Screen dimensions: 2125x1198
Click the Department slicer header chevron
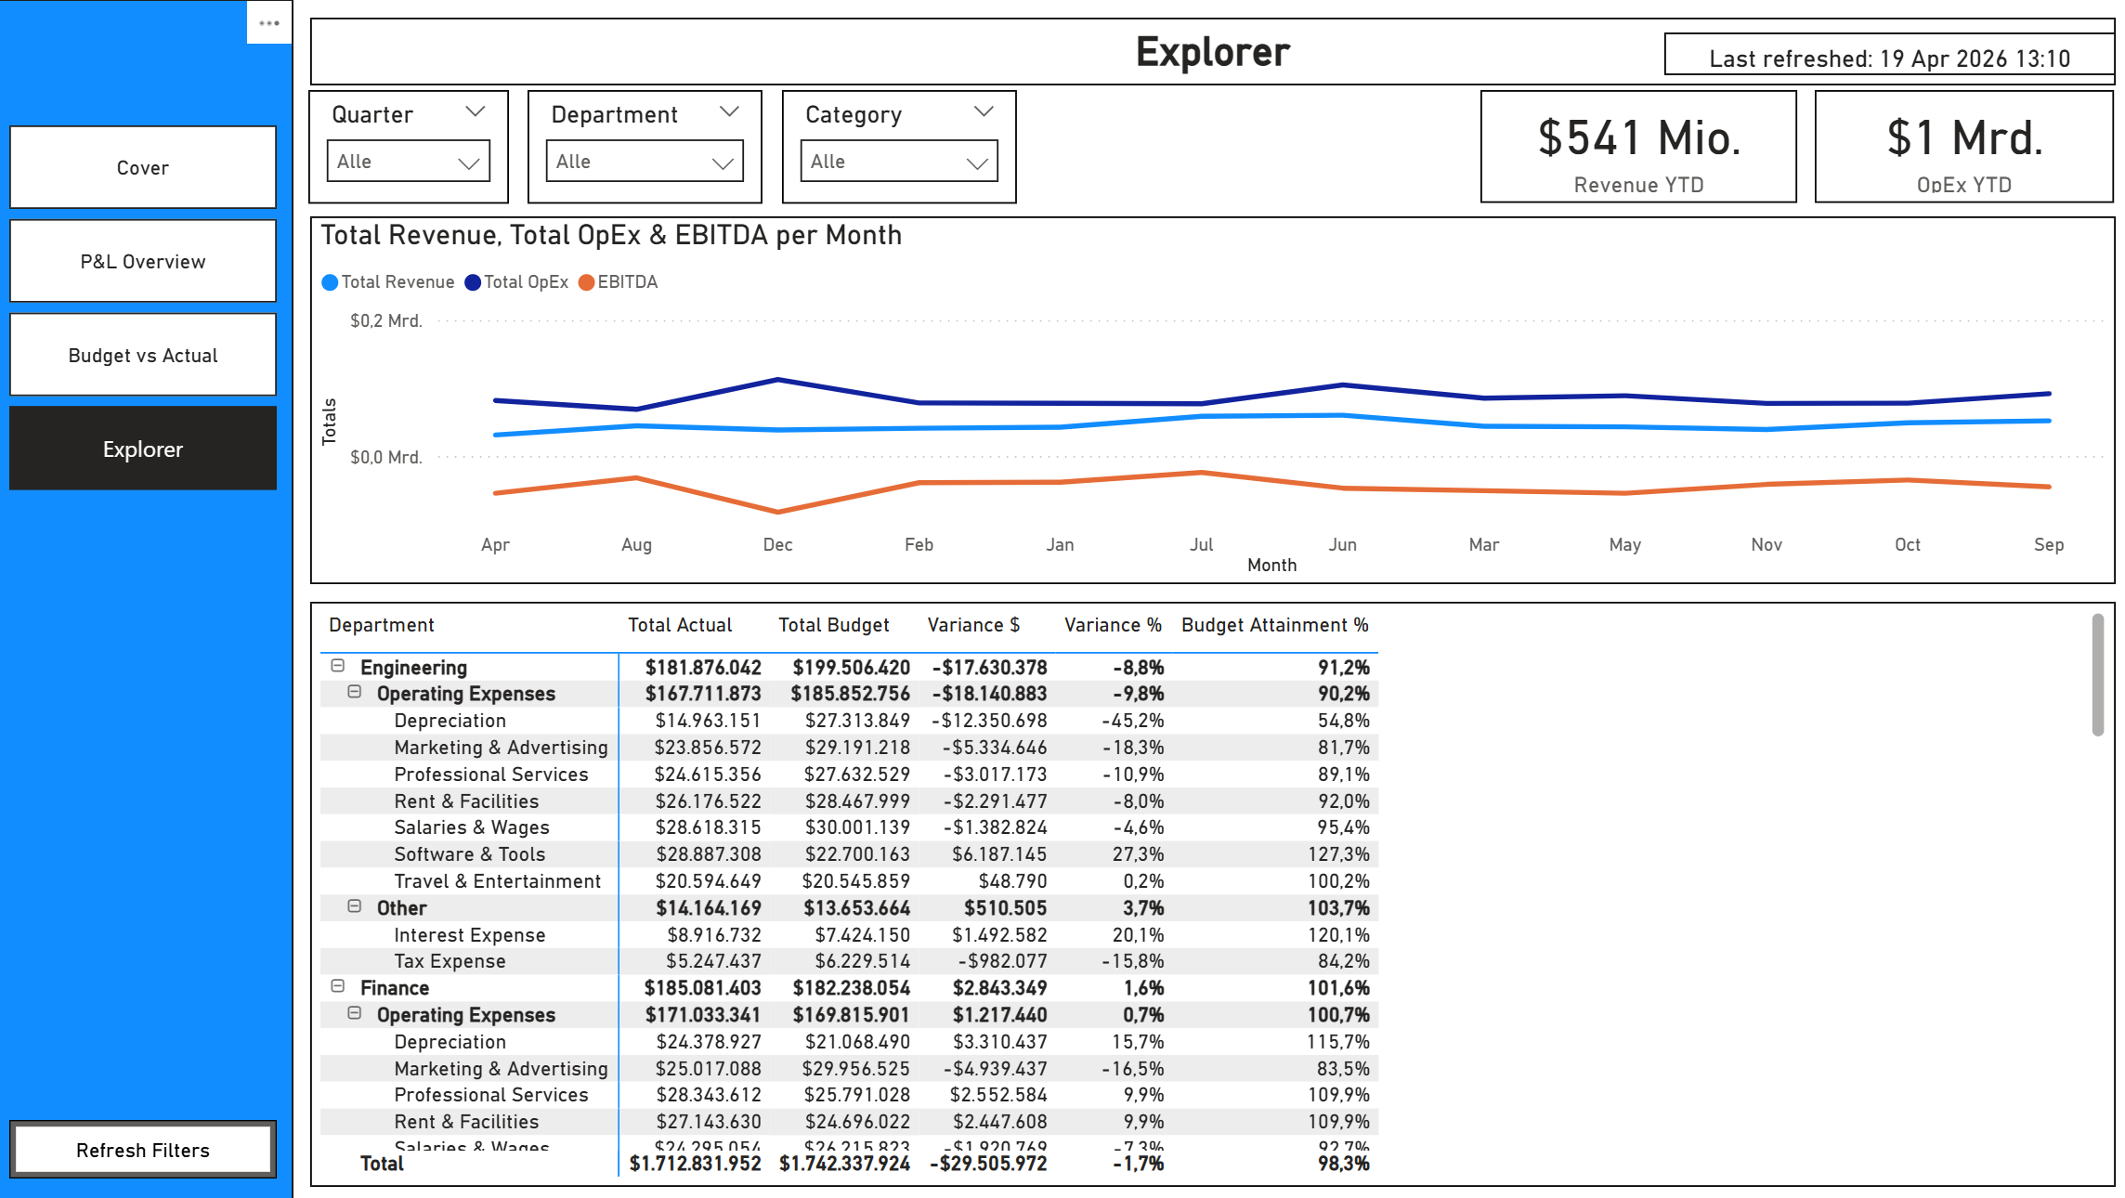point(730,112)
